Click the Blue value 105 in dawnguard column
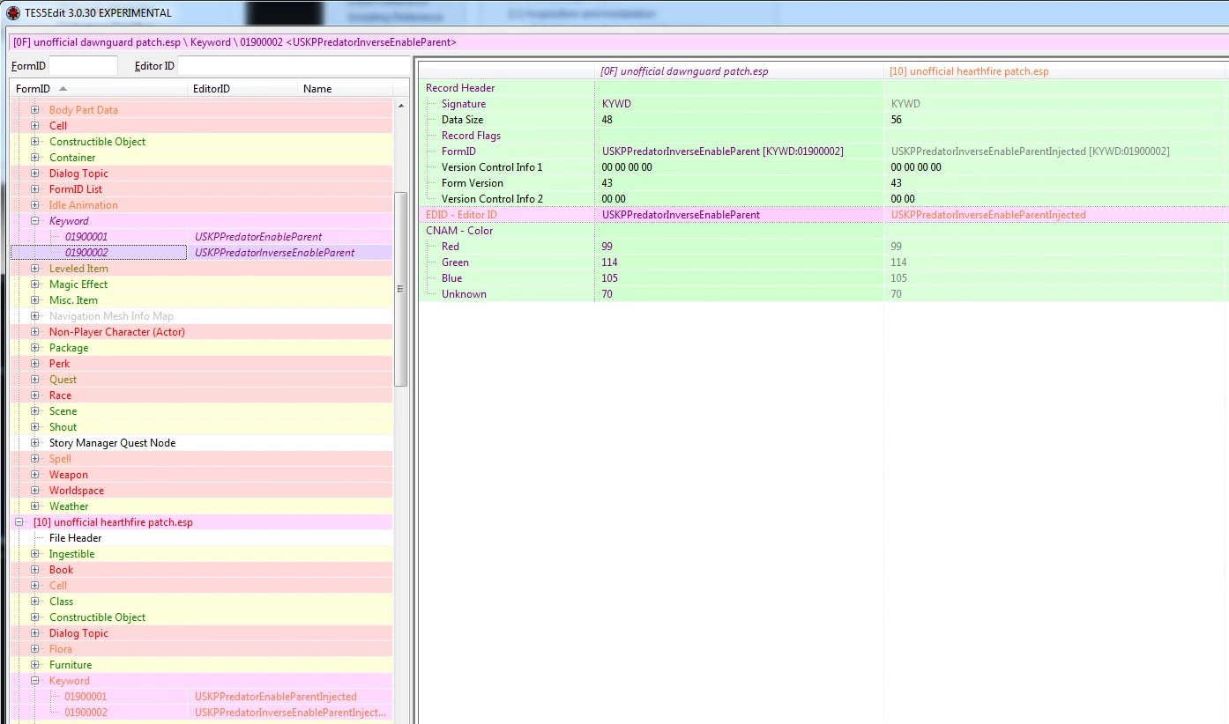This screenshot has height=724, width=1229. click(x=610, y=278)
